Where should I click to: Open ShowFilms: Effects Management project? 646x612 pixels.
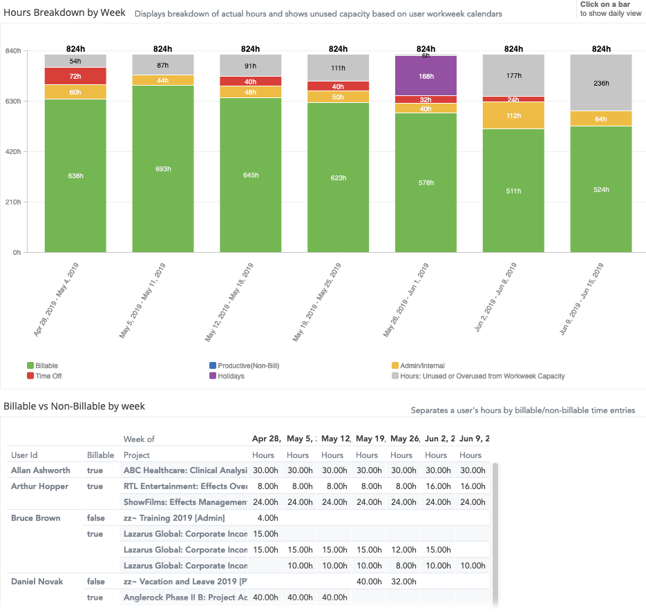tap(185, 502)
